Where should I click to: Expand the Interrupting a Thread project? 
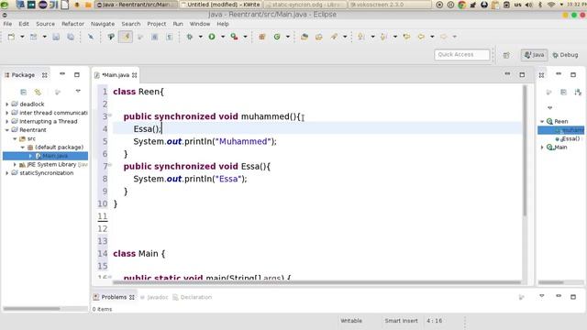(x=6, y=121)
